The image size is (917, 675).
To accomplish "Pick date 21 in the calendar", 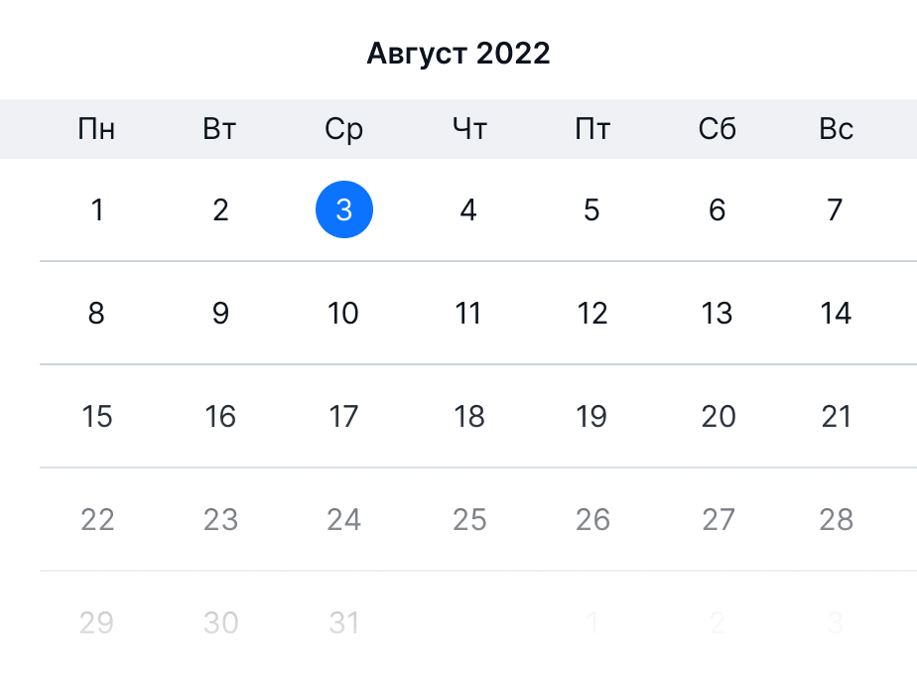I will point(836,417).
